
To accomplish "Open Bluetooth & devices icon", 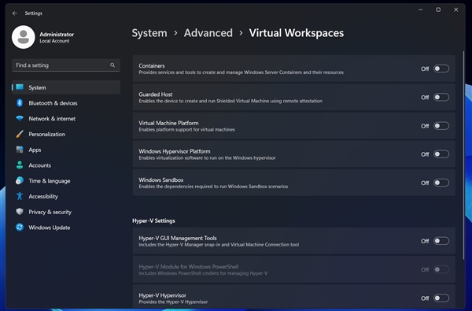I will 20,103.
